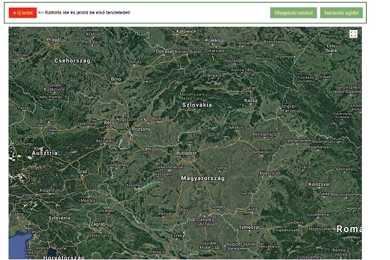Pick Katowice on the map
Viewport: 390px width, 260px height.
[186, 31]
